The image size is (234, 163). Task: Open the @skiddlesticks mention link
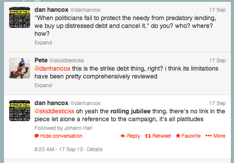click(54, 111)
